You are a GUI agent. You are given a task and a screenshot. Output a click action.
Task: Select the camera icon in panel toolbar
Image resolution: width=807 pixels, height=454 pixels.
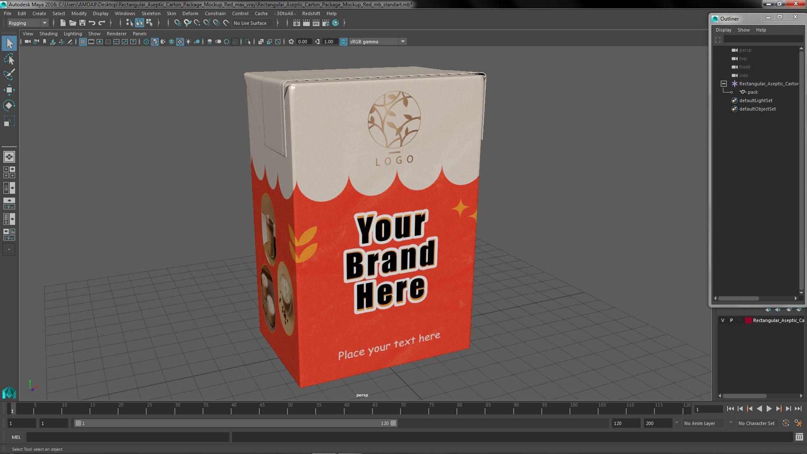point(28,42)
